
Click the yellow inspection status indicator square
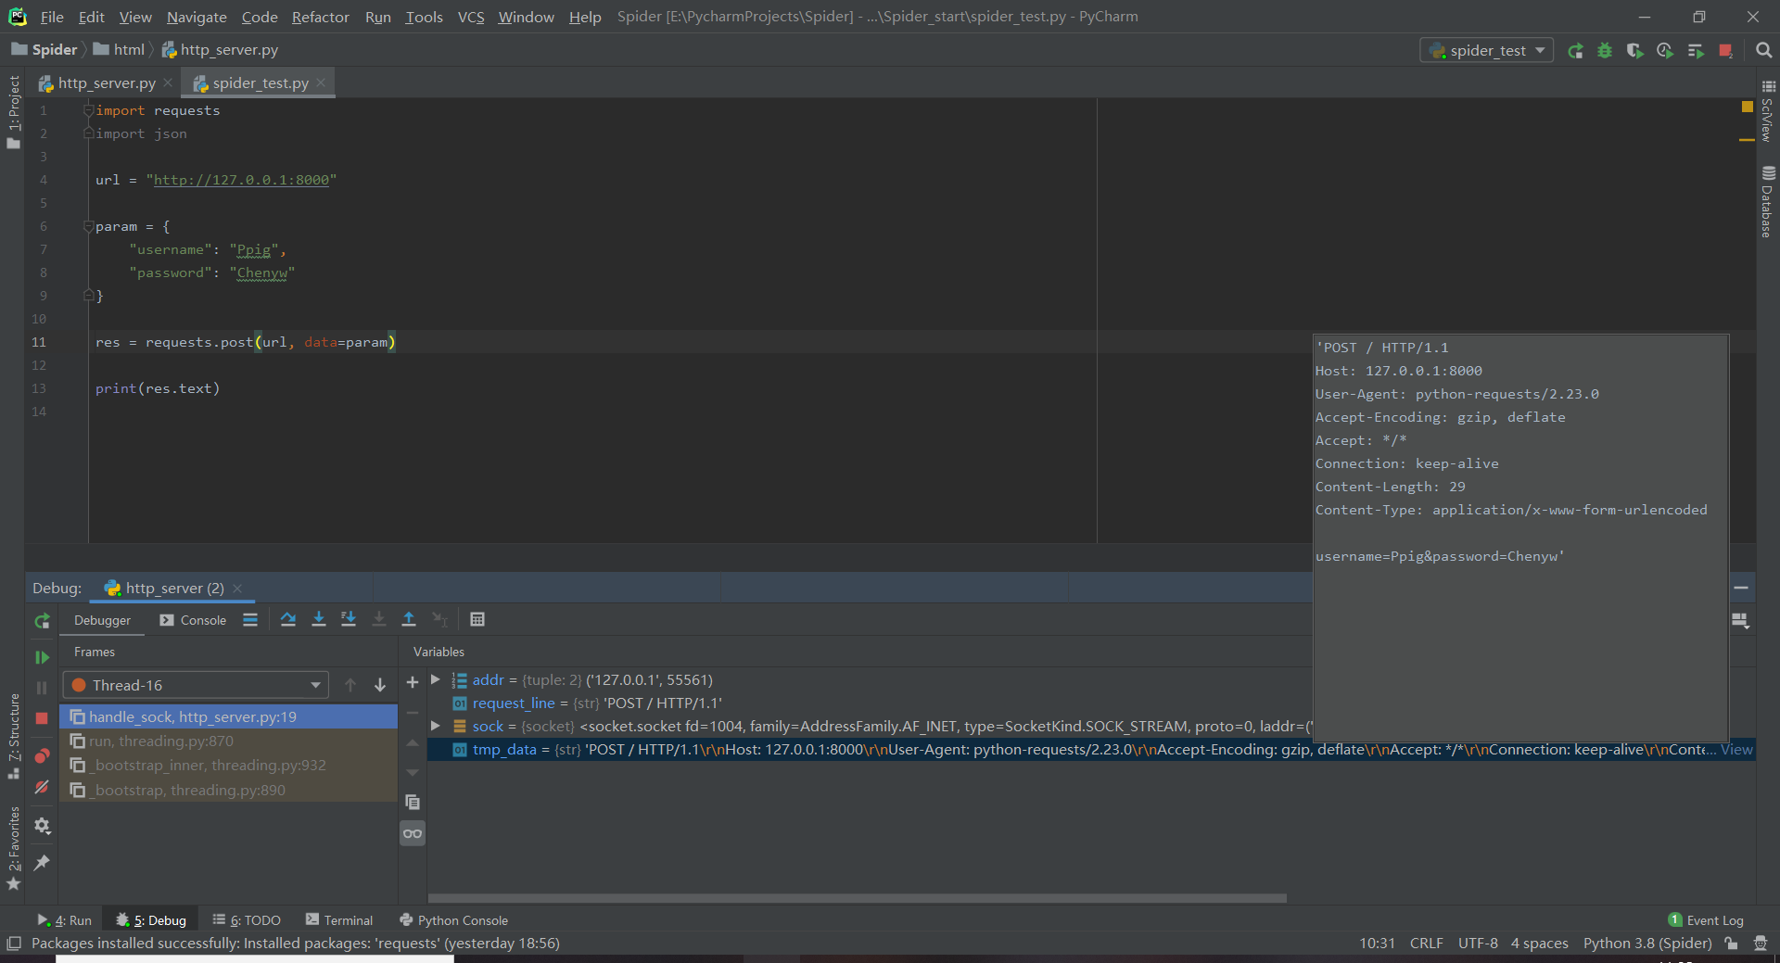[x=1747, y=108]
